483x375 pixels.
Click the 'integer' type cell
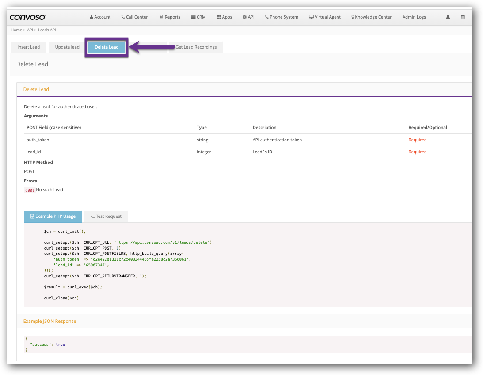click(204, 152)
